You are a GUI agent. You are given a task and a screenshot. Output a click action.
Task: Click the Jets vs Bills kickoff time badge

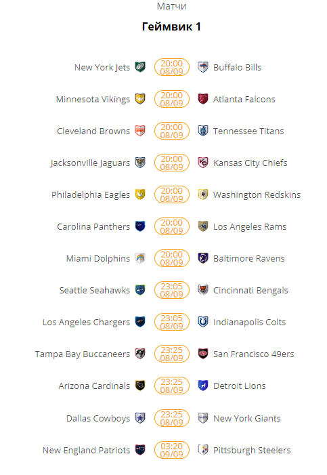[172, 67]
